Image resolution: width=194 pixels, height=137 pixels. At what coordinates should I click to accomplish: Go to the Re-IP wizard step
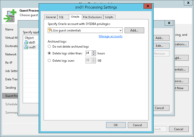click(x=9, y=62)
